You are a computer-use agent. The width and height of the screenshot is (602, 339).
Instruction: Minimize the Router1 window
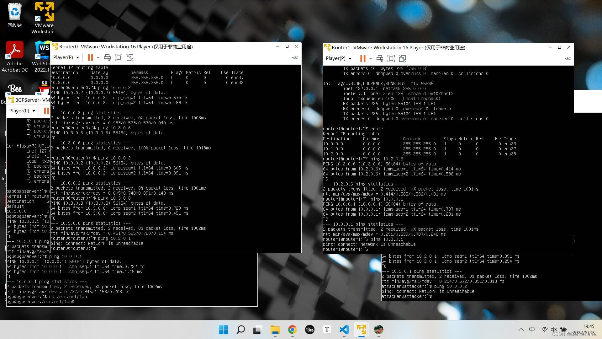[x=550, y=47]
